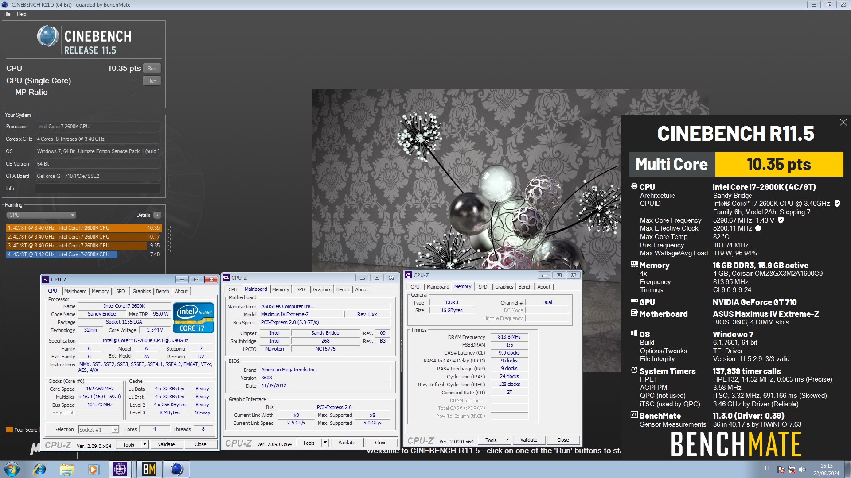Image resolution: width=851 pixels, height=478 pixels.
Task: Click verified shield next to Max Core Frequency
Action: click(x=781, y=220)
